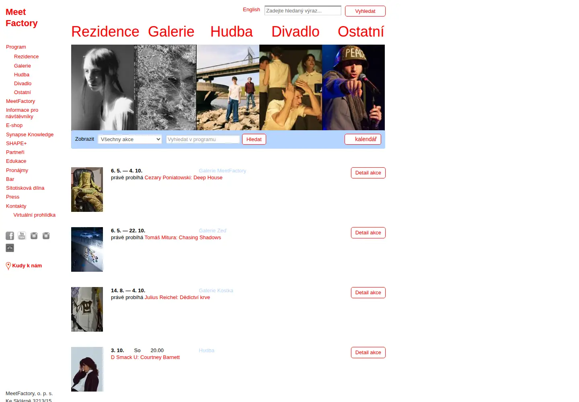Click the Rezidence banner portrait image
Viewport: 579px width, 402px height.
tap(103, 87)
